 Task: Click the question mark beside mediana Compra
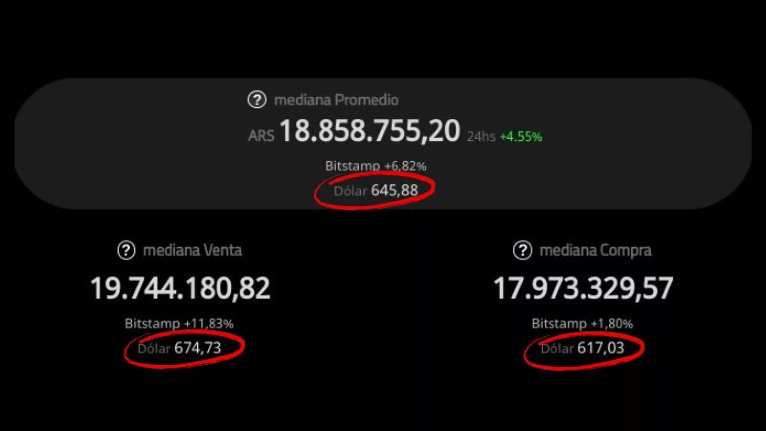[522, 250]
